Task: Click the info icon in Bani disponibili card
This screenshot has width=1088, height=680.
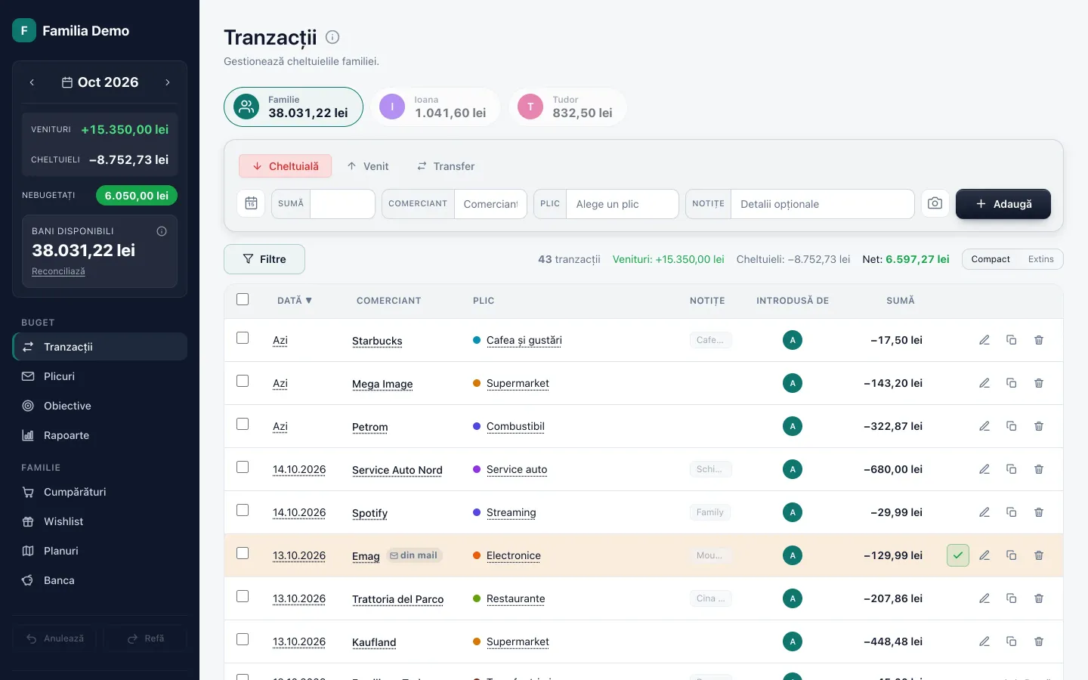Action: (162, 231)
